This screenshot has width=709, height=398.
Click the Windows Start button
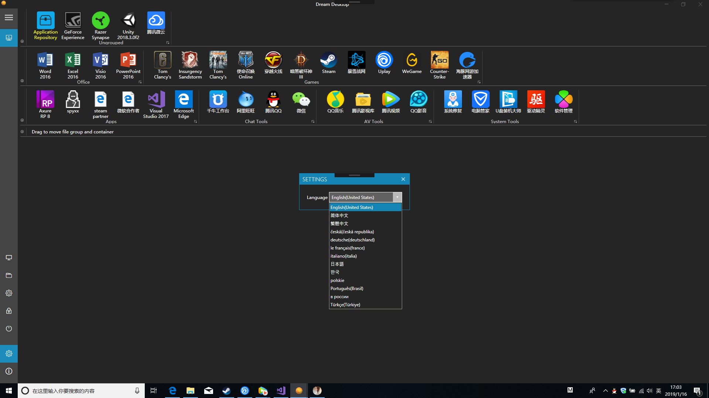click(9, 391)
